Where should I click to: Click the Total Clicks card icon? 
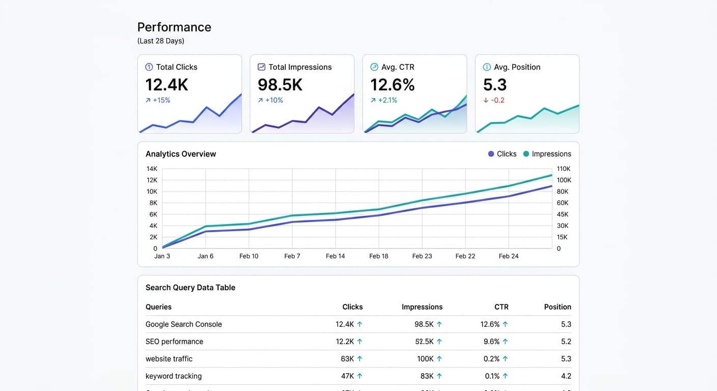(x=149, y=67)
